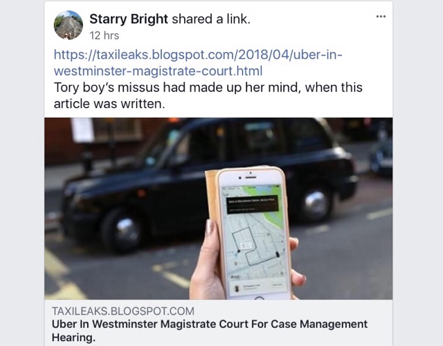Open the three-dot post options menu

pyautogui.click(x=381, y=17)
